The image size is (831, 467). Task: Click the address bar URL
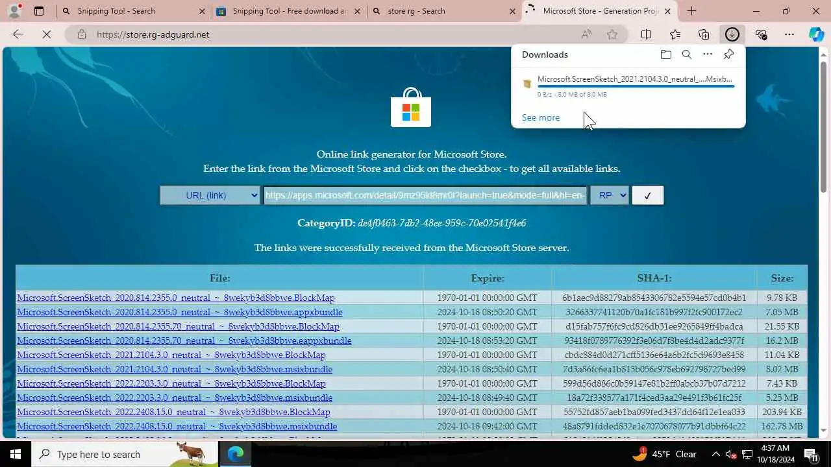(153, 34)
